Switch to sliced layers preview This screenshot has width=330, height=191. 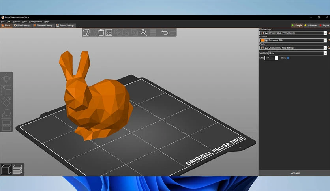coord(17,170)
